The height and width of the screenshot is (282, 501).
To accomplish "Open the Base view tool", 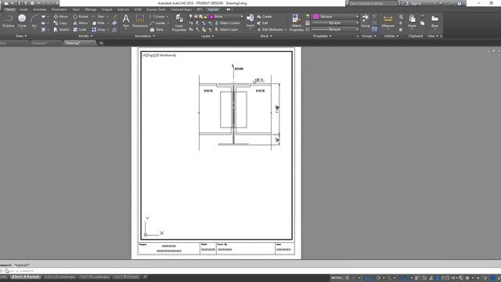I will (434, 21).
